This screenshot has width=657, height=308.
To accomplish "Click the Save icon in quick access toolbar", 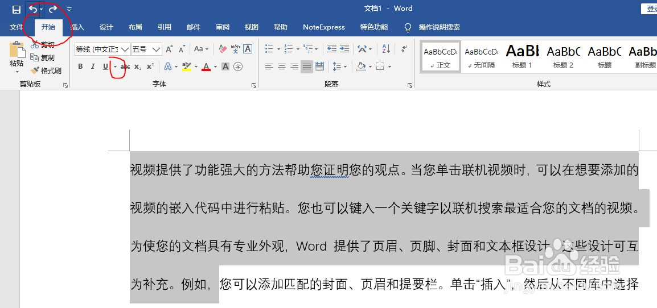I will click(17, 9).
